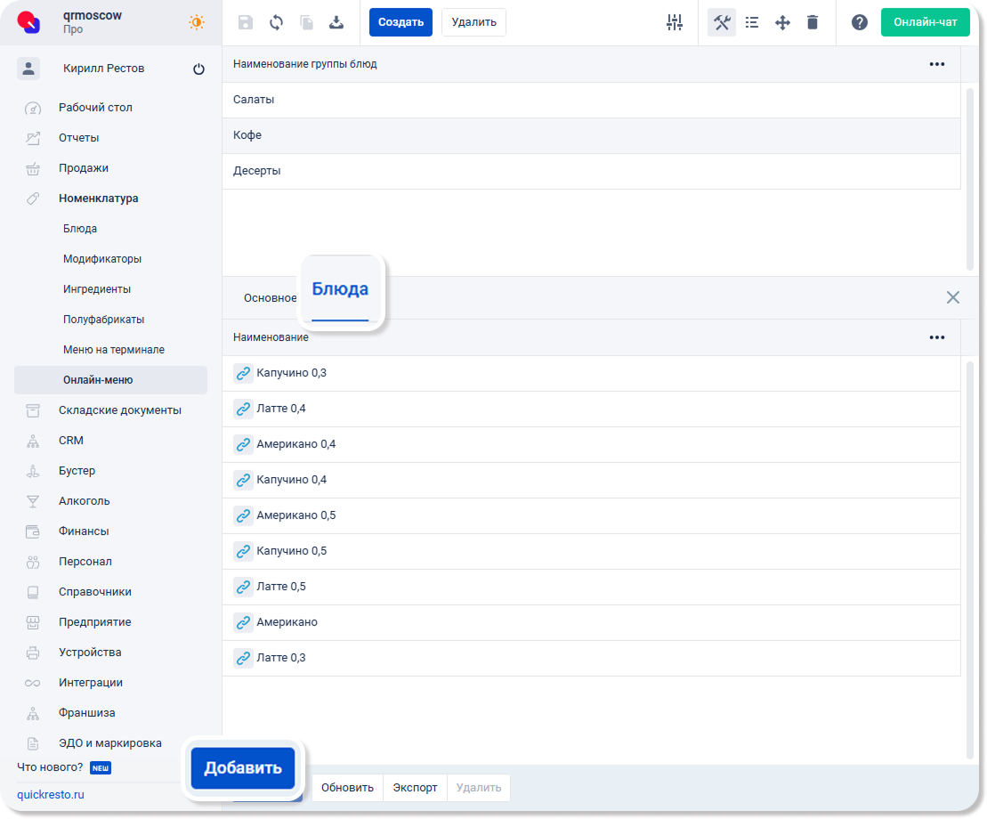Close the details panel with X
Viewport: 987px width, 819px height.
tap(952, 297)
